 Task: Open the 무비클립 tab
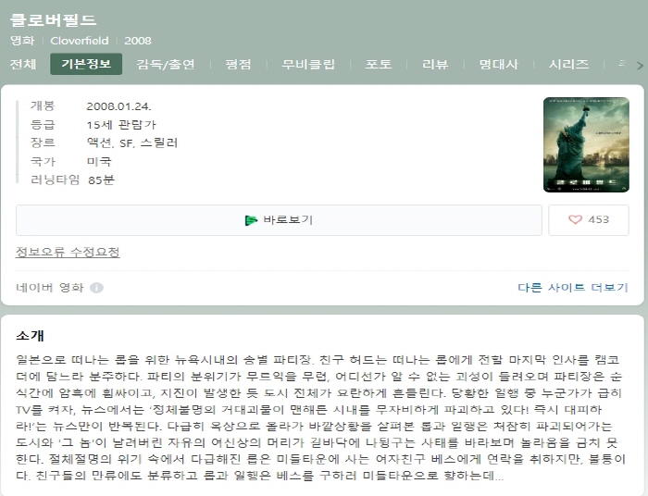308,65
